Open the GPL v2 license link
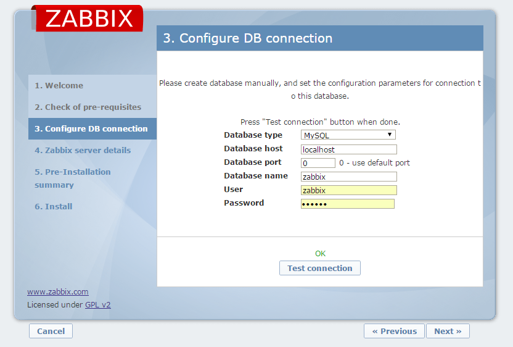 tap(98, 305)
